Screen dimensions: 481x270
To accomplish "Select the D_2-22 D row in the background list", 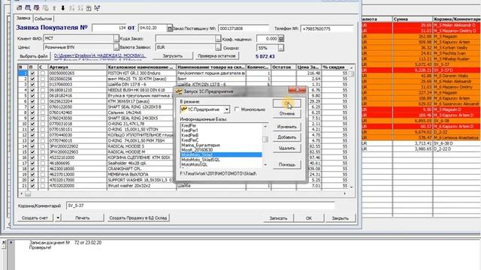I will tap(422, 149).
